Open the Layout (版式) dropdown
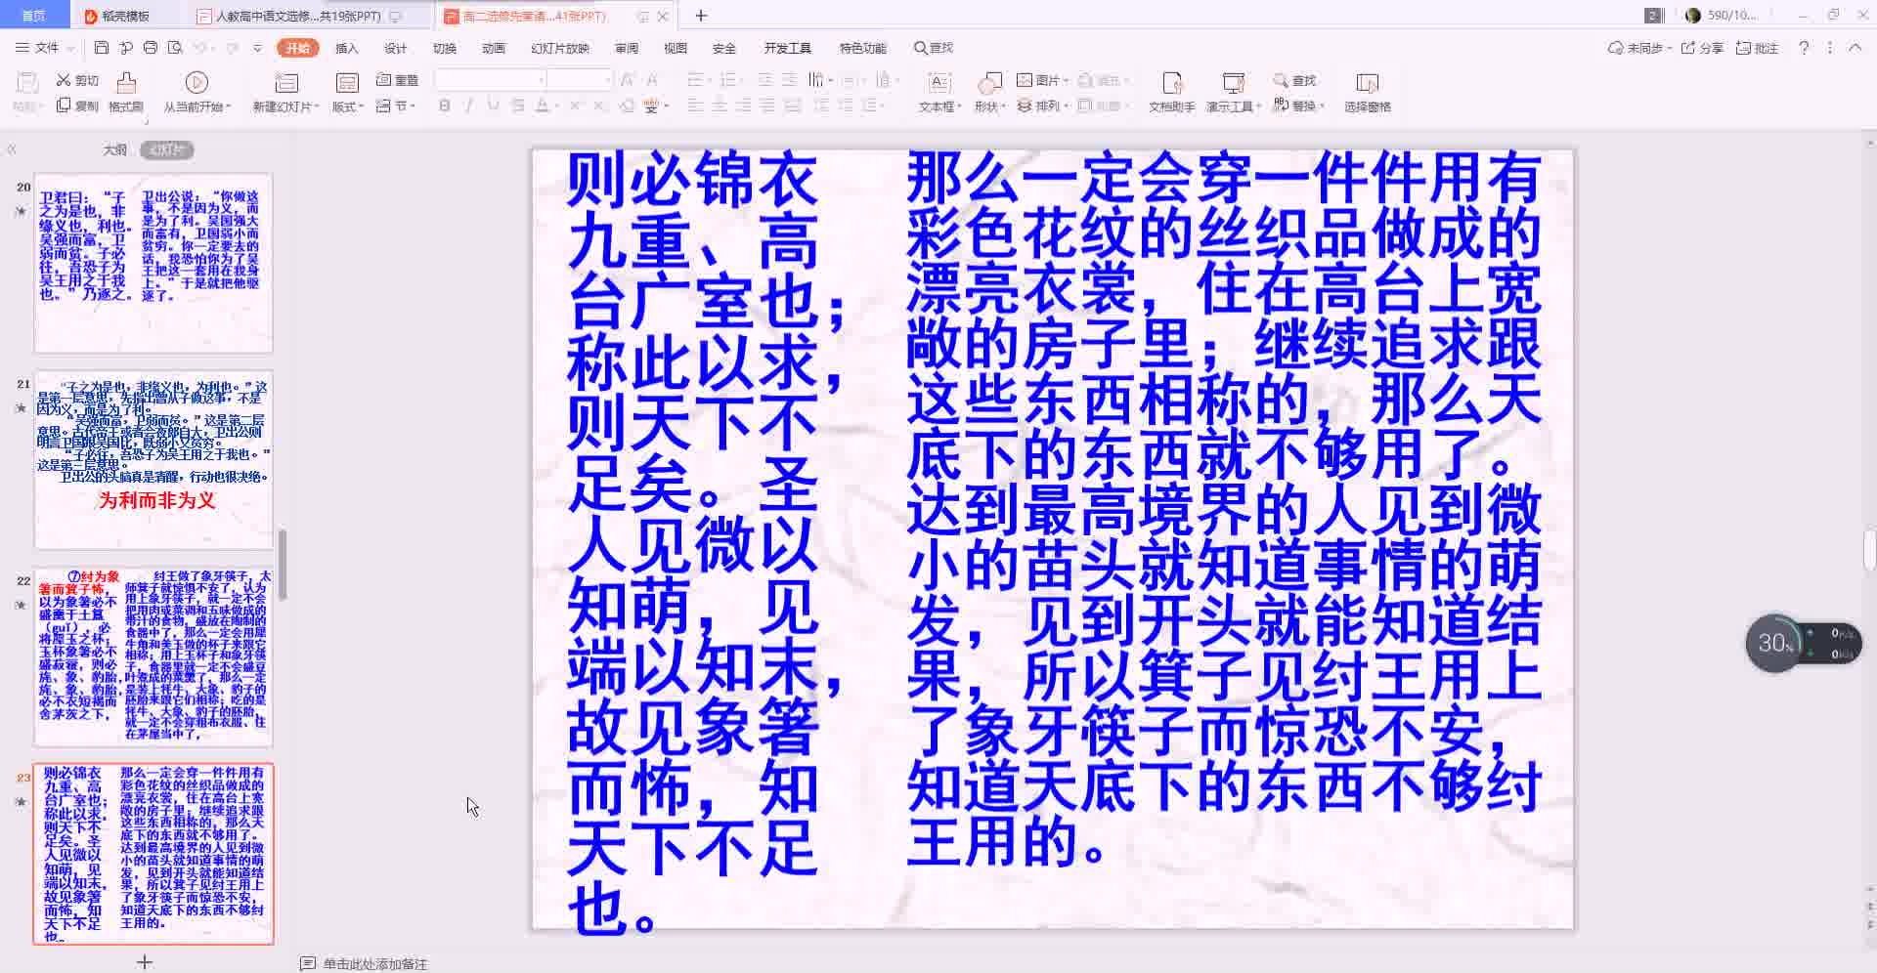Screen dimensions: 1877x973 click(347, 93)
